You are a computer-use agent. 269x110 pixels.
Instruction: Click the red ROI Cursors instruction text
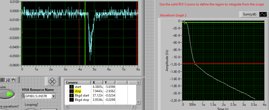[x=212, y=5]
